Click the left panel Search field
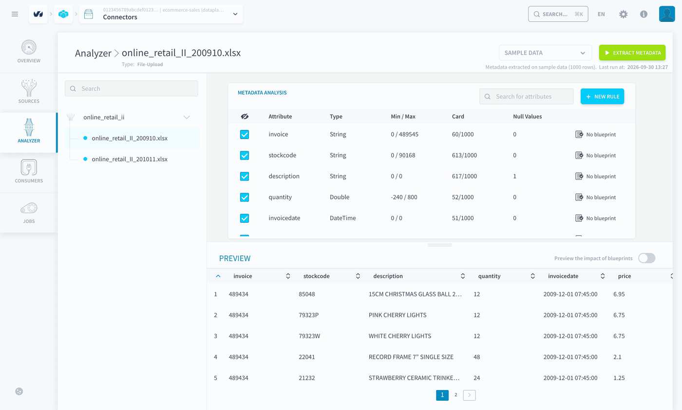682x410 pixels. 132,89
